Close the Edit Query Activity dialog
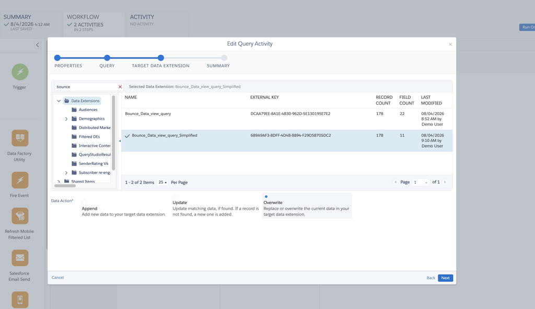This screenshot has width=535, height=309. click(x=450, y=44)
